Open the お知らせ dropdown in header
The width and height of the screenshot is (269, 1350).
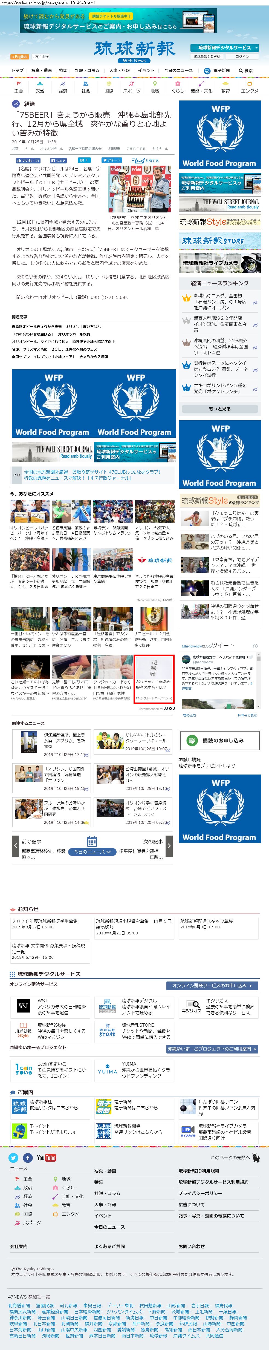coord(40,57)
